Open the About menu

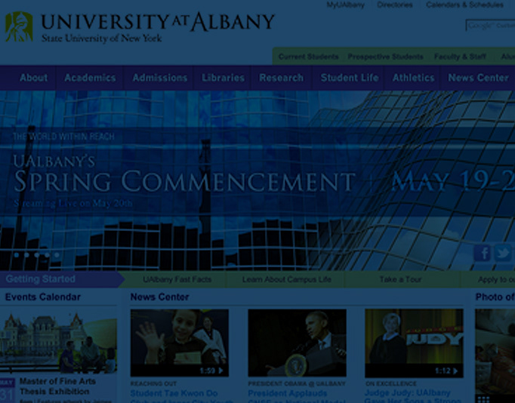(x=33, y=78)
